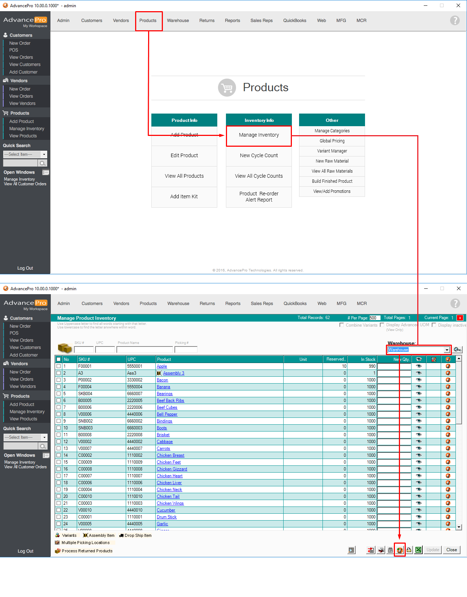Image resolution: width=467 pixels, height=597 pixels.
Task: Check the checkbox for the Garlic row
Action: point(58,524)
